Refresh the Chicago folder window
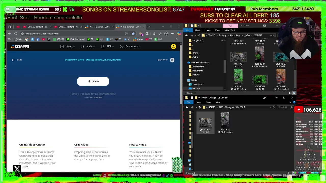Screen dimensions: 326x183 (x=274, y=108)
